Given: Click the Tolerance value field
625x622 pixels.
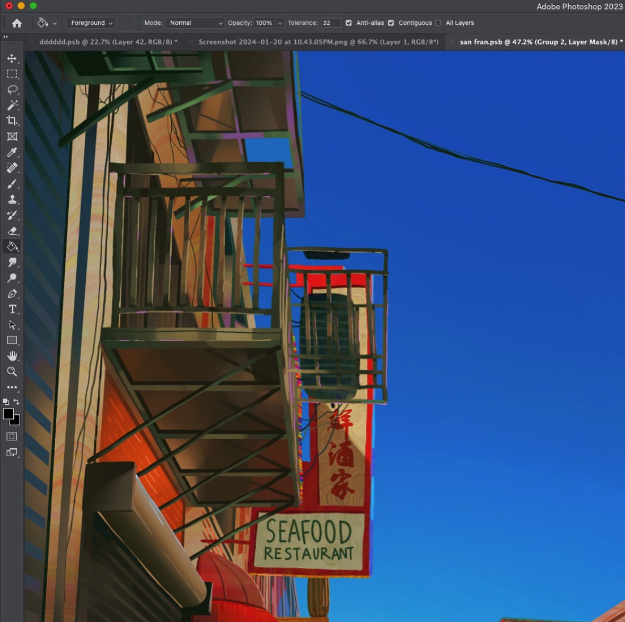Looking at the screenshot, I should pyautogui.click(x=331, y=23).
